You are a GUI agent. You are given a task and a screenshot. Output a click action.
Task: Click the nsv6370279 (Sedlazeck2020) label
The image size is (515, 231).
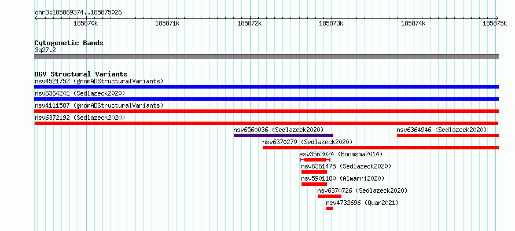307,142
